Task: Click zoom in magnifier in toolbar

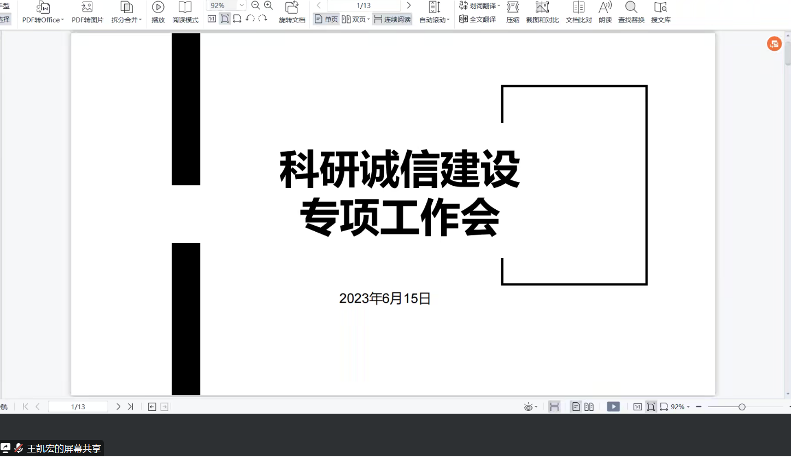Action: point(268,5)
